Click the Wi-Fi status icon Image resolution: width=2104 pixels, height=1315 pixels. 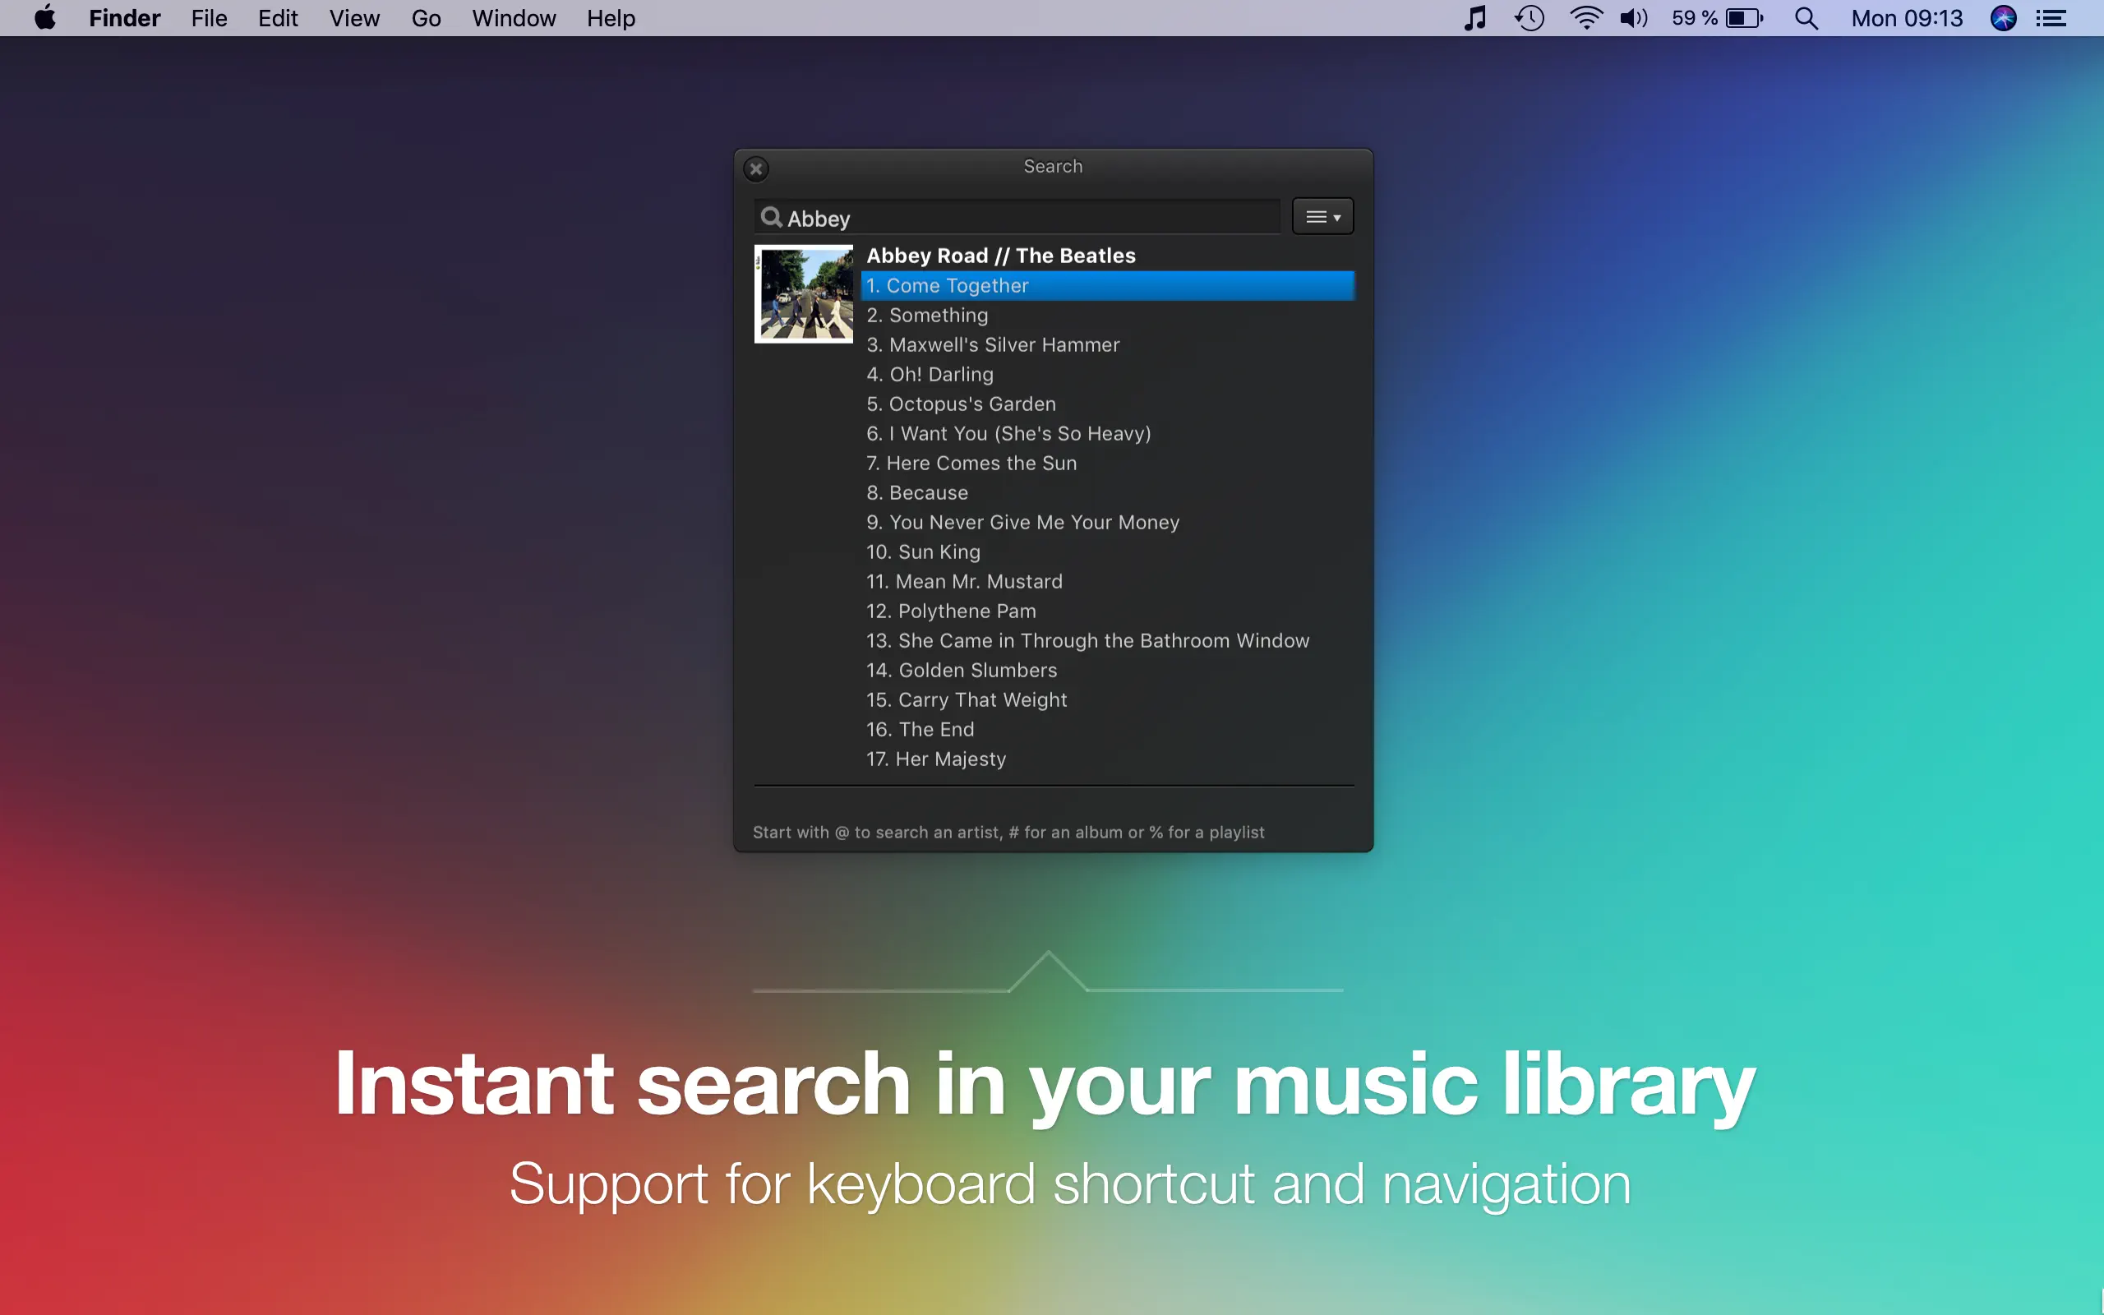[1586, 18]
